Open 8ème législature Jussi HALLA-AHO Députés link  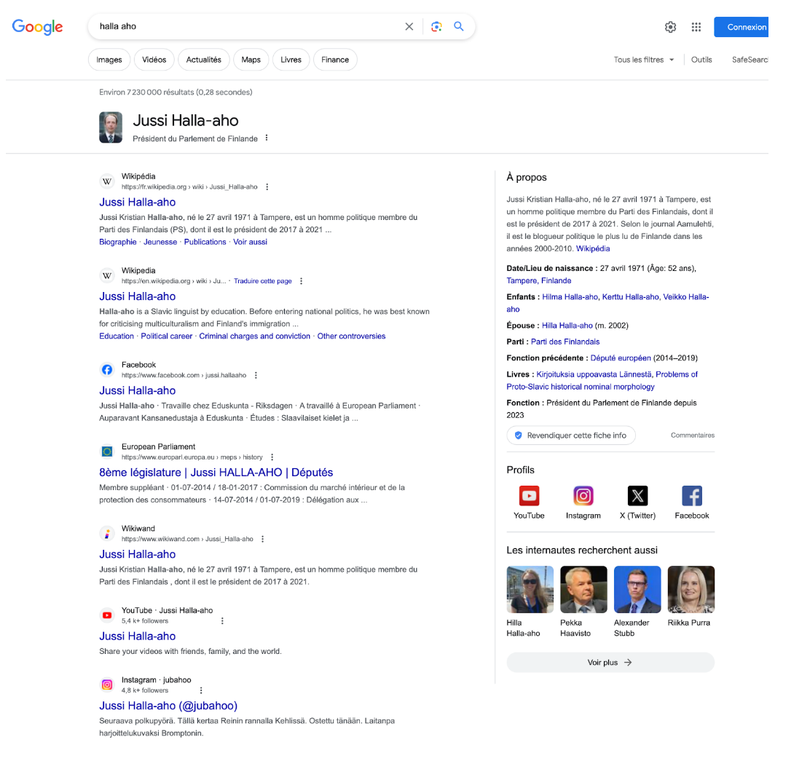216,473
